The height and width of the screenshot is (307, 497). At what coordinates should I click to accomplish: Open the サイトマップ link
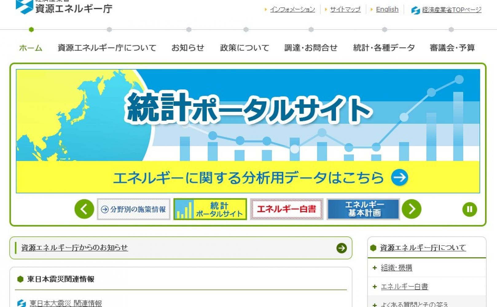345,10
